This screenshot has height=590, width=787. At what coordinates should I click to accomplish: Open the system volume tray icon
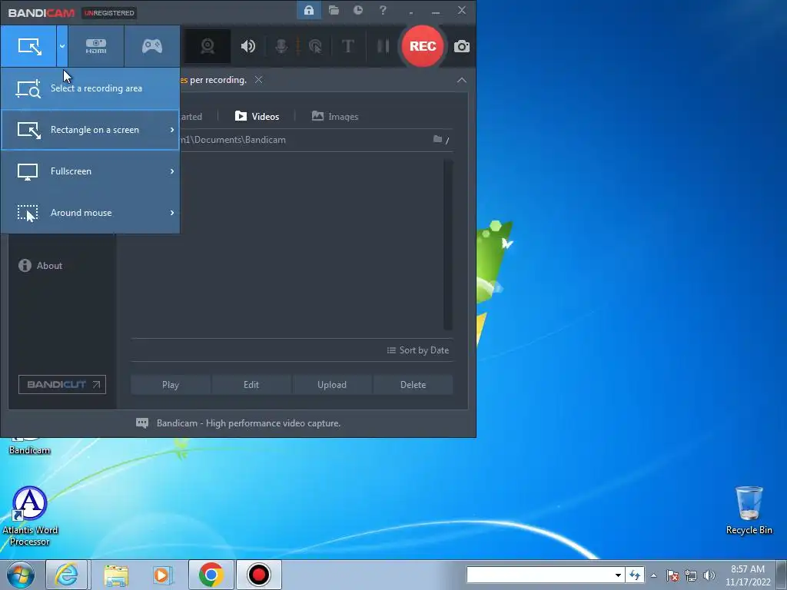tap(709, 575)
